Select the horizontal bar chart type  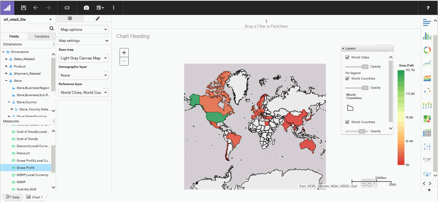(427, 22)
